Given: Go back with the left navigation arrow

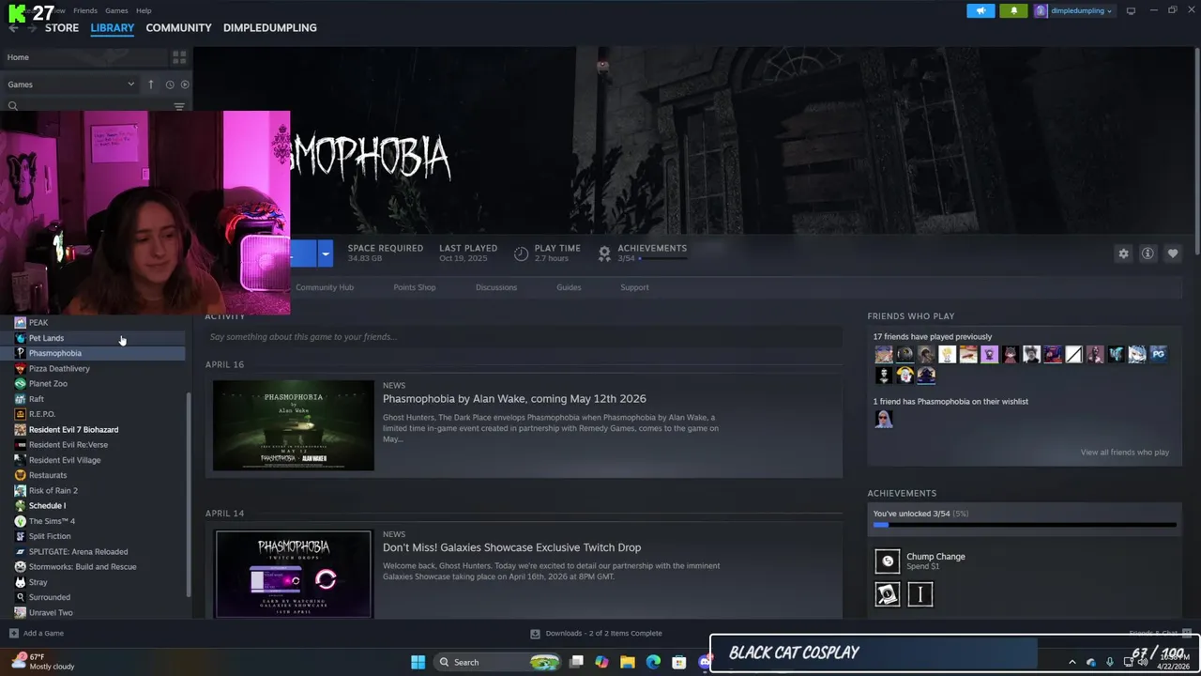Looking at the screenshot, I should point(13,27).
